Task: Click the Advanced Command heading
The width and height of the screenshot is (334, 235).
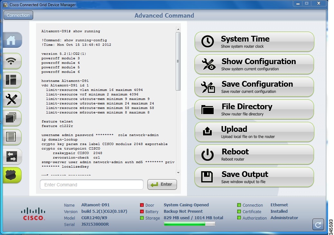Action: point(164,15)
